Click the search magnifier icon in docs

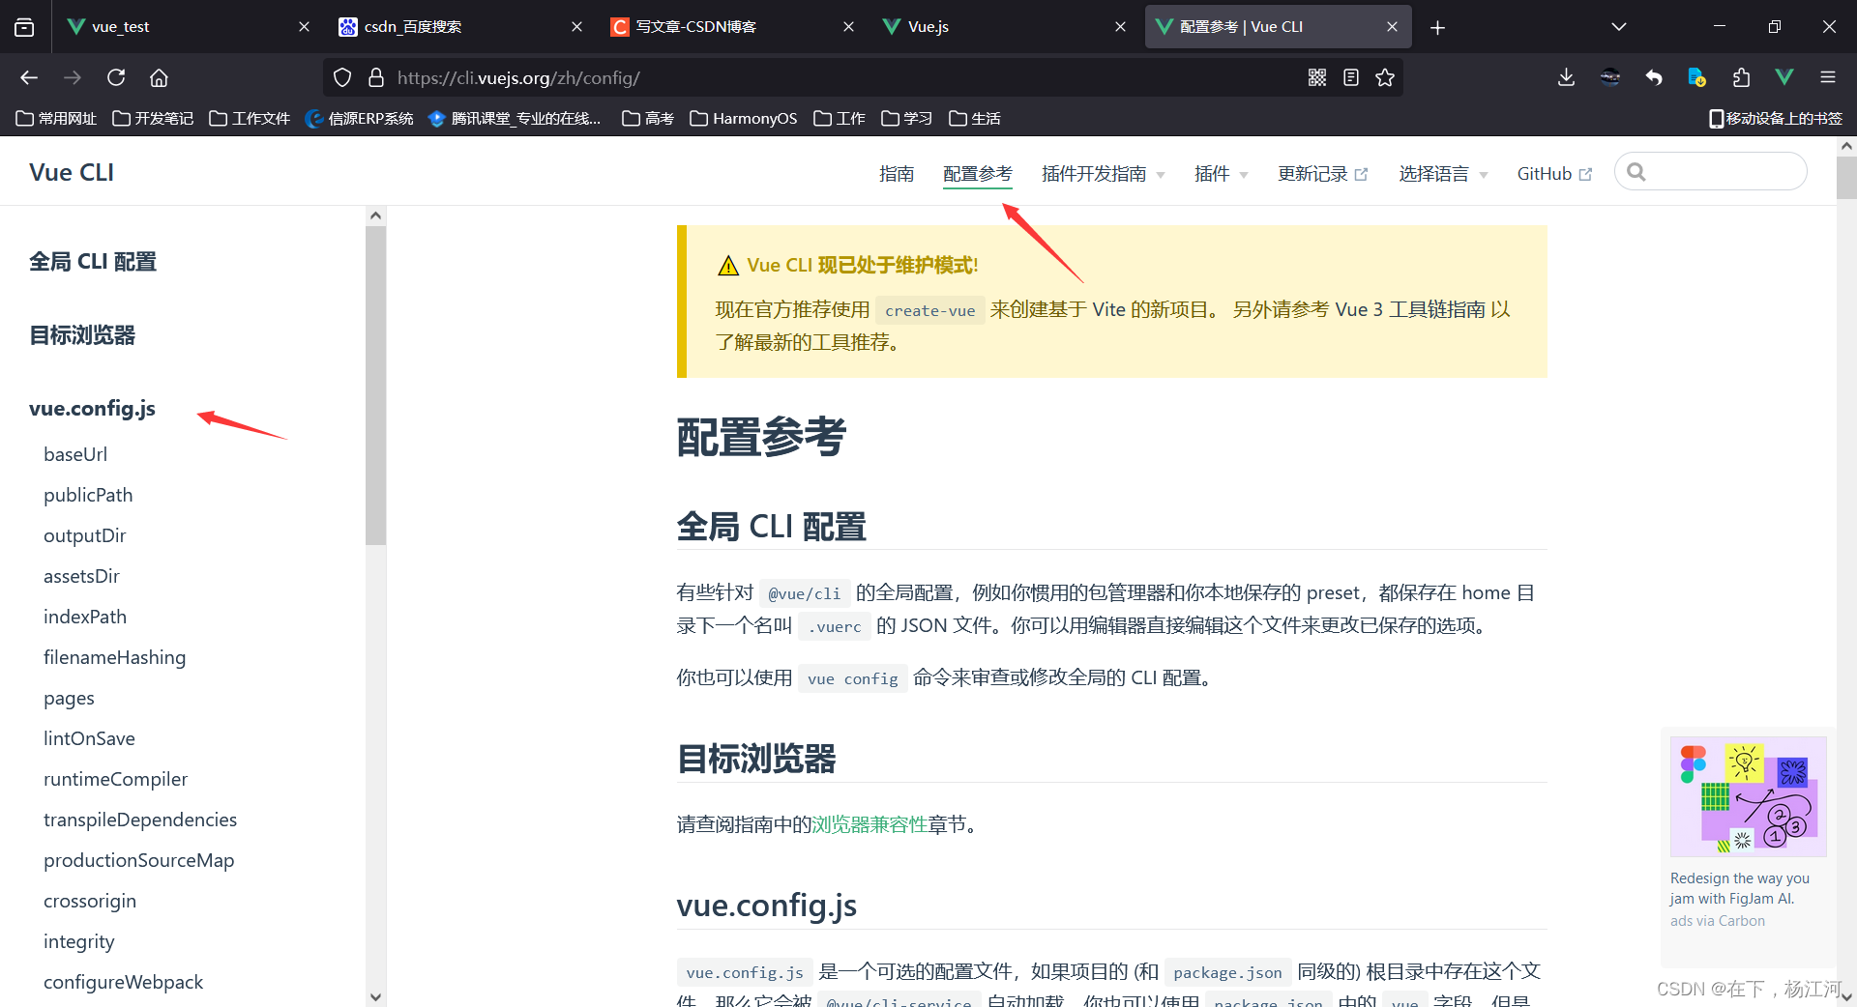pyautogui.click(x=1636, y=172)
